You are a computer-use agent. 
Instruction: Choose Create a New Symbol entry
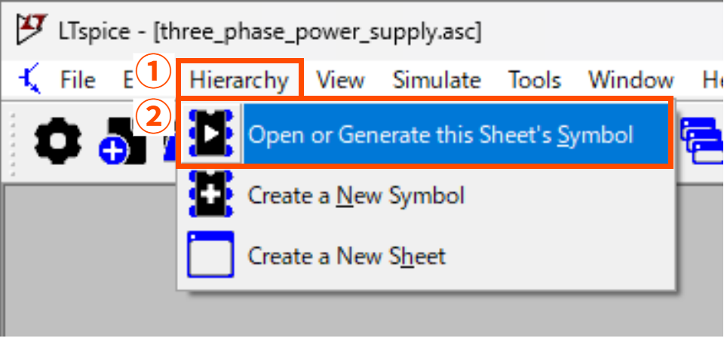pos(356,196)
